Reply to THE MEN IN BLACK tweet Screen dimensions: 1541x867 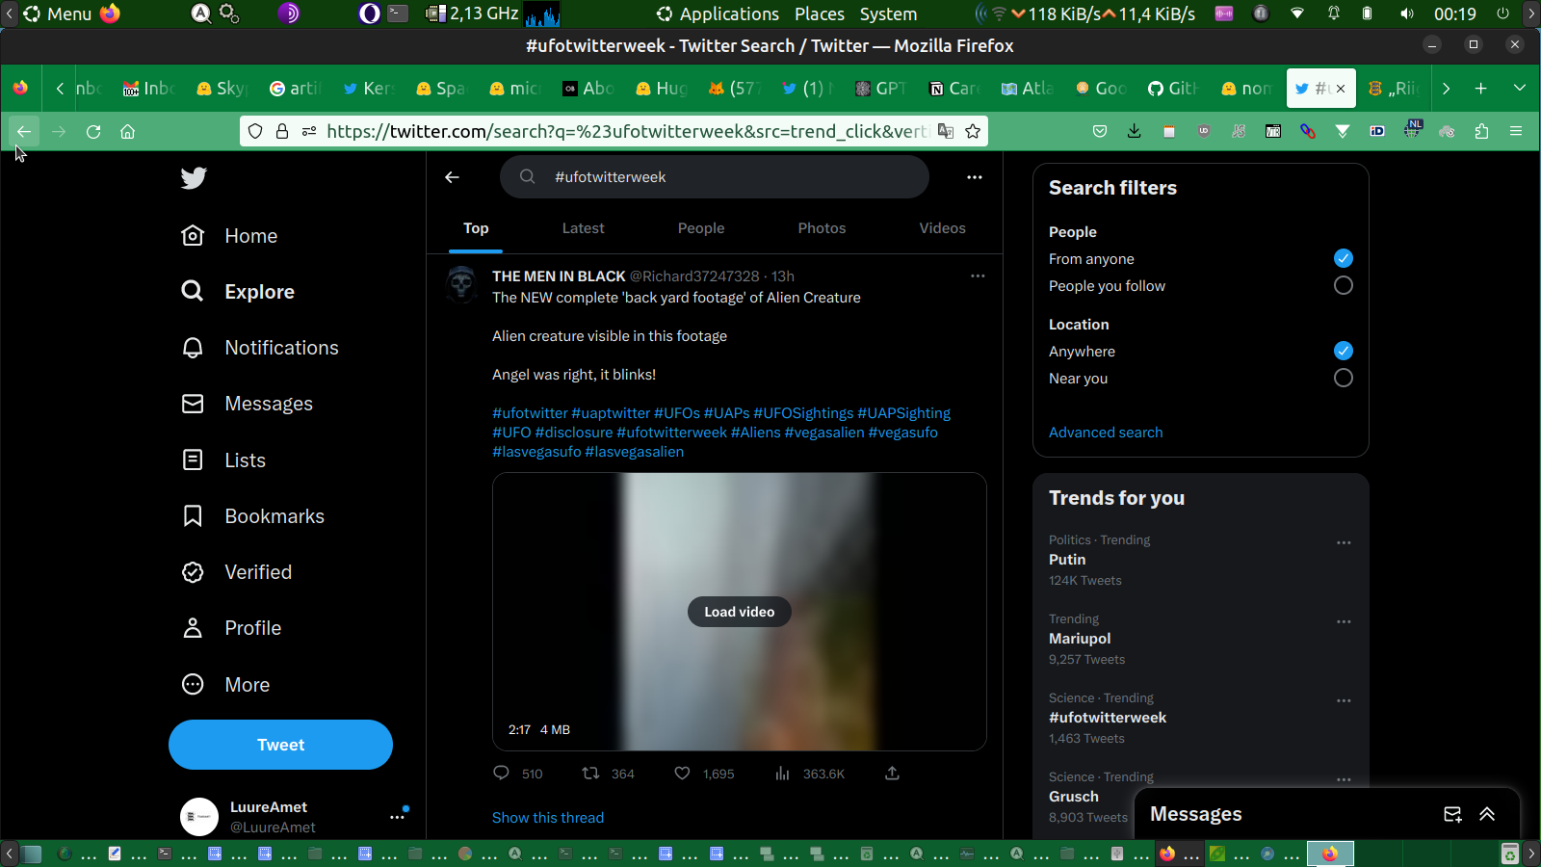pos(501,773)
